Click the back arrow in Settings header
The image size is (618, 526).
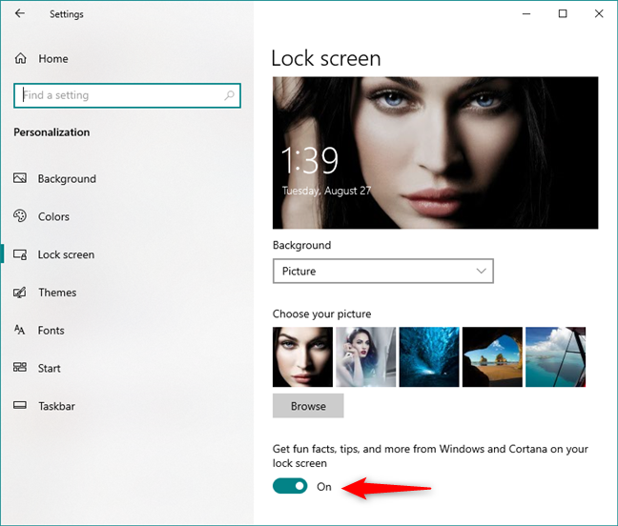pos(20,14)
